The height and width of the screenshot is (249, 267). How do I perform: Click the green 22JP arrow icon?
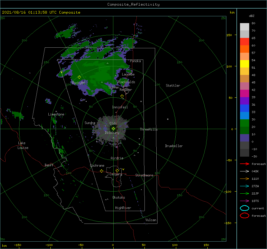click(x=244, y=193)
